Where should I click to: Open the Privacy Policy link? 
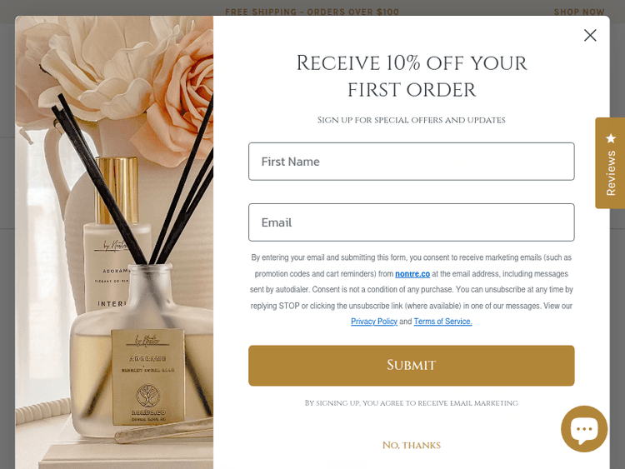(374, 322)
